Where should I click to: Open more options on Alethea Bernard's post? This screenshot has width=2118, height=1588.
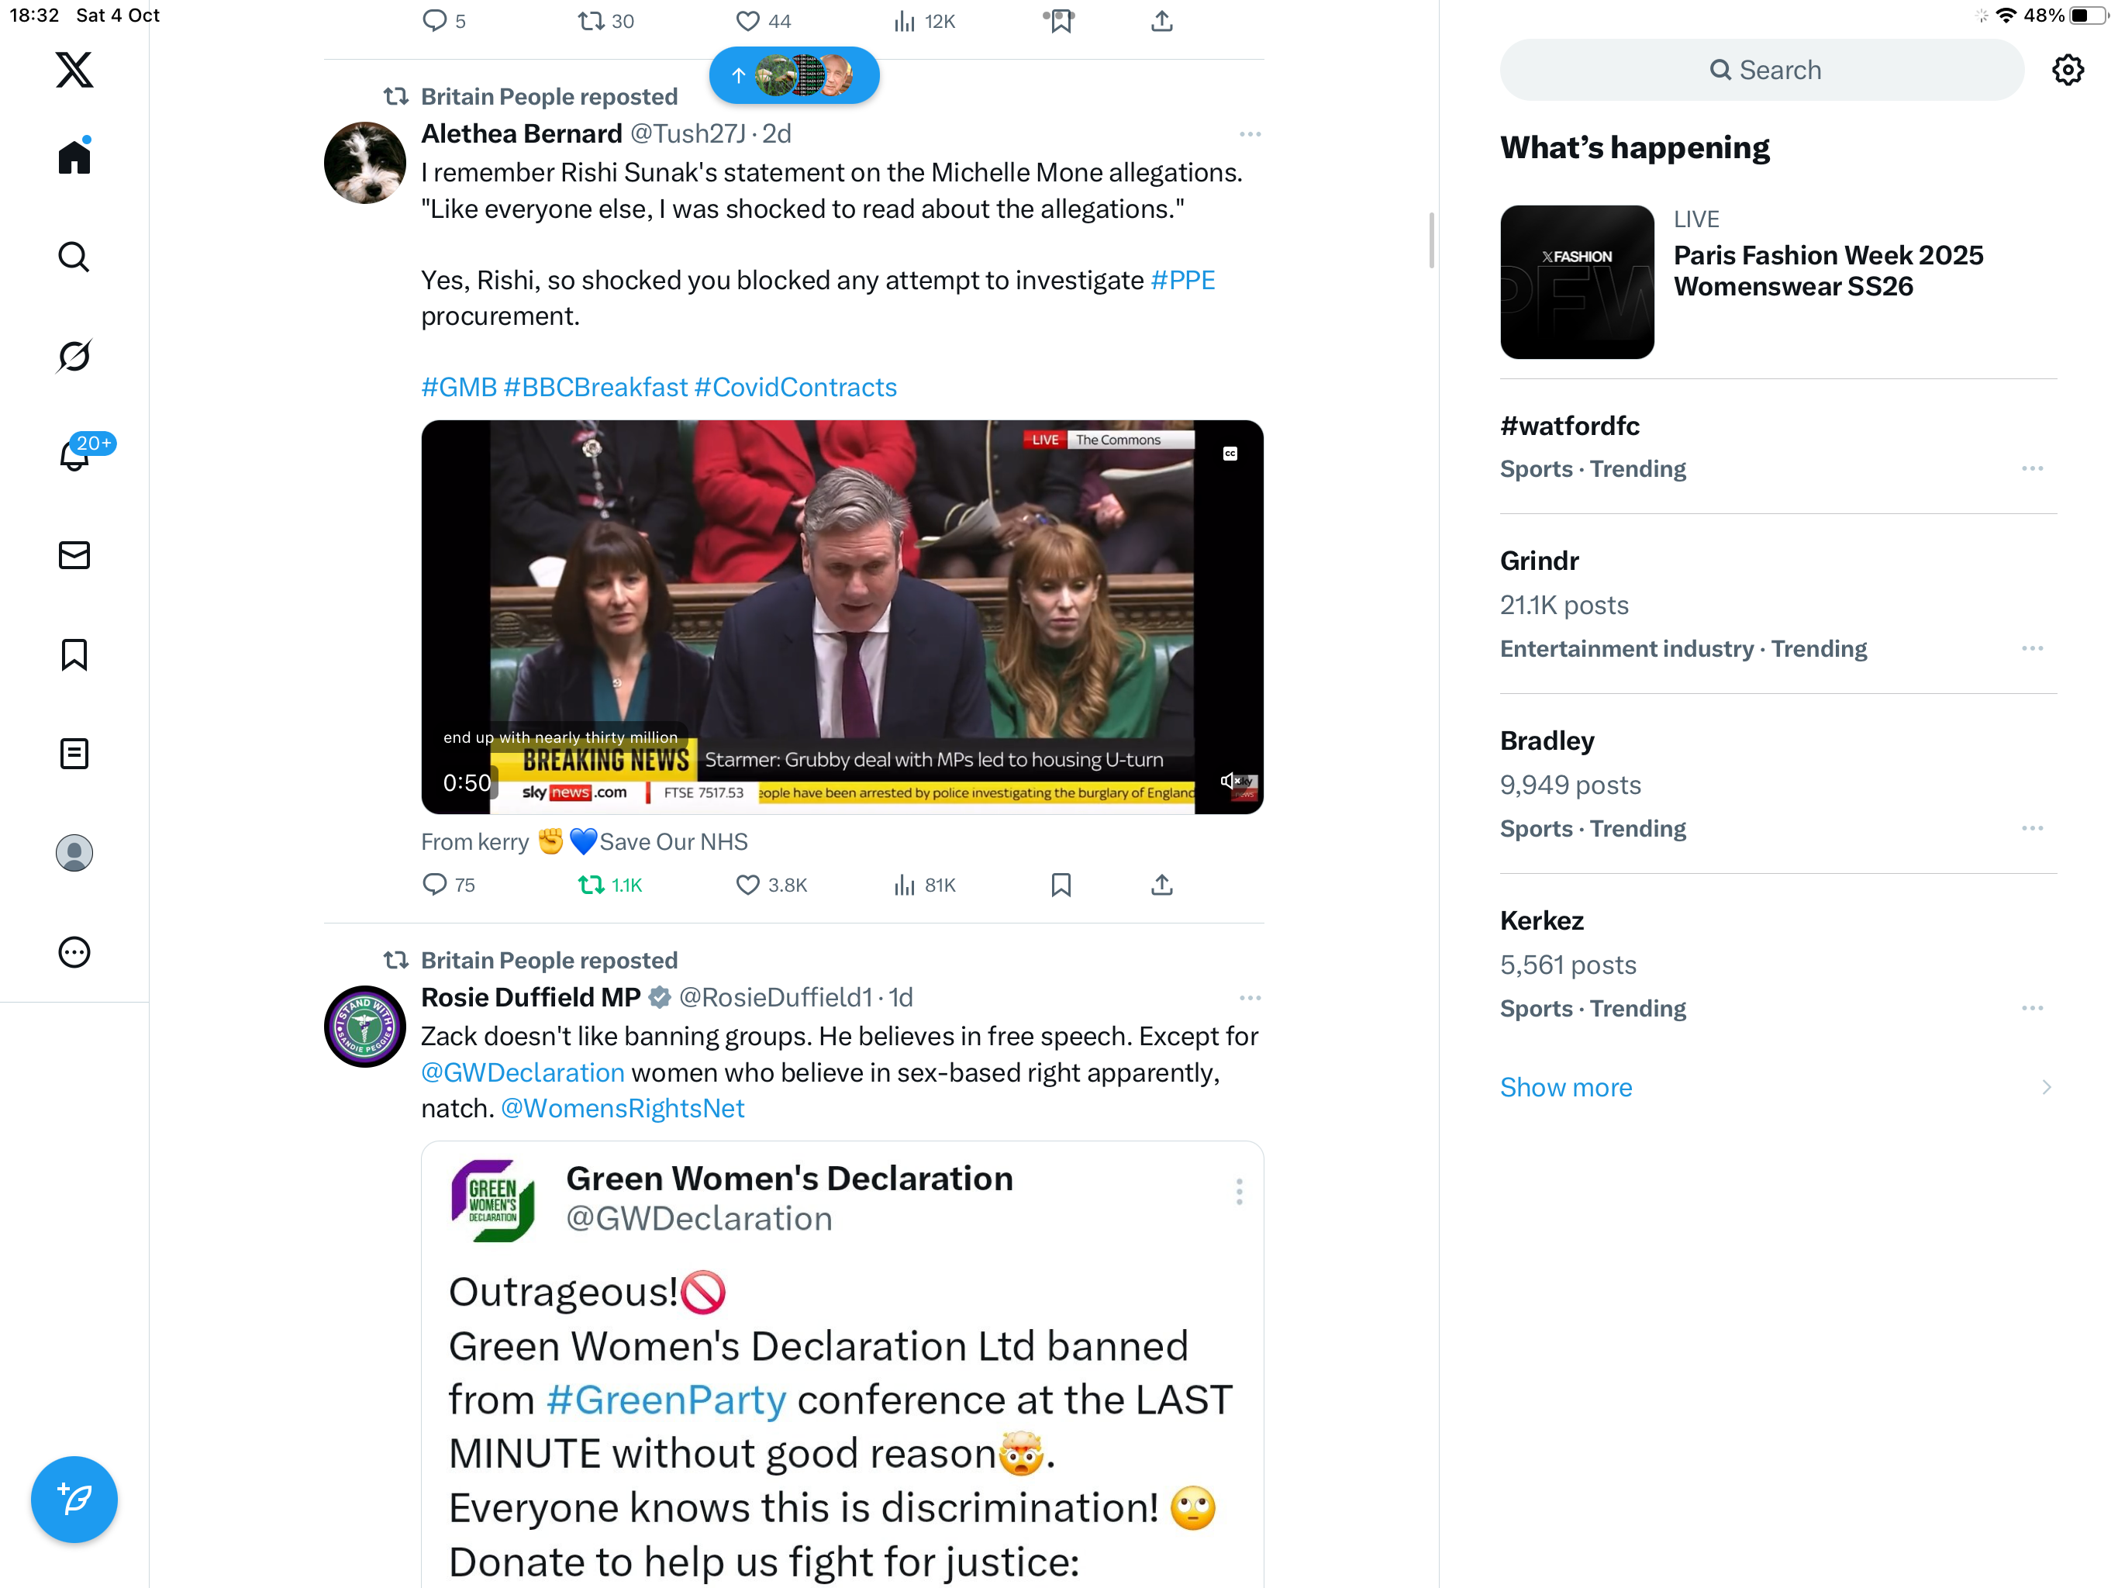point(1250,134)
